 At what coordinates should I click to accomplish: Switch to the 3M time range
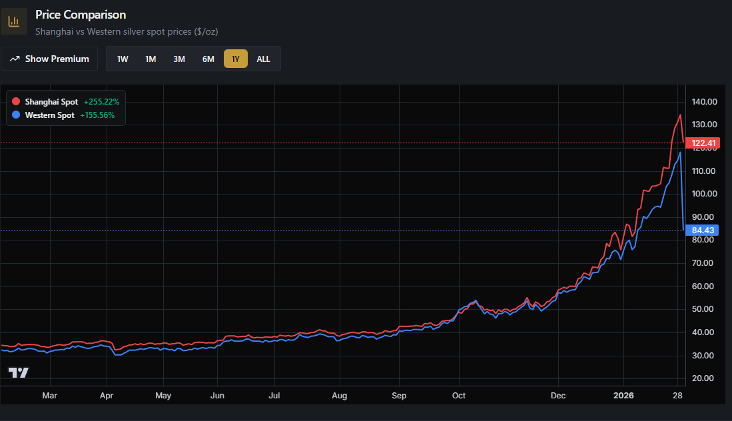(179, 59)
